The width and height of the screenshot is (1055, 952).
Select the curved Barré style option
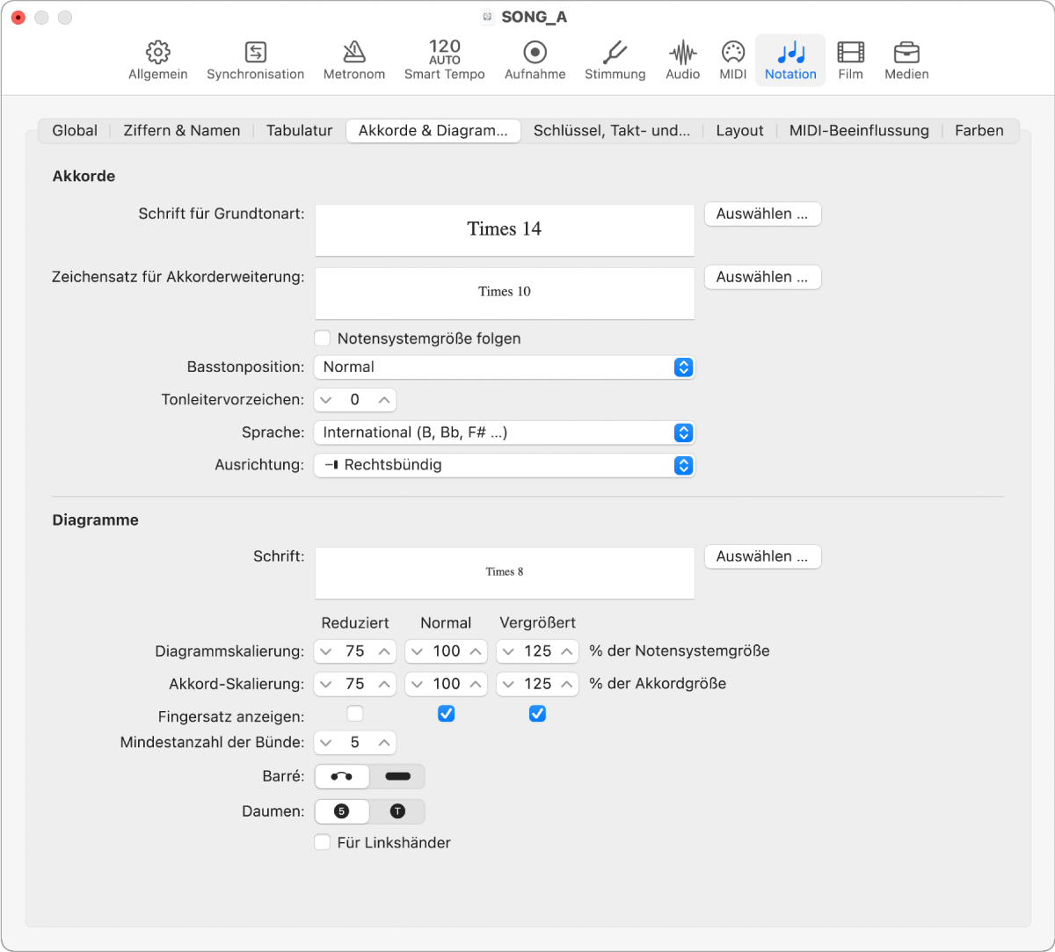(341, 776)
